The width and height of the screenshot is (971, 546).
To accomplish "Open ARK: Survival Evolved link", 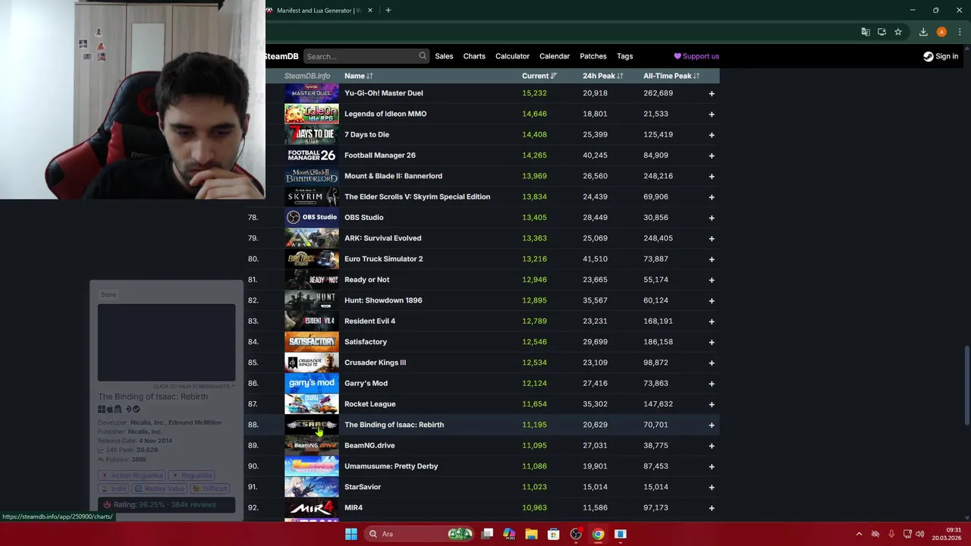I will coord(382,238).
